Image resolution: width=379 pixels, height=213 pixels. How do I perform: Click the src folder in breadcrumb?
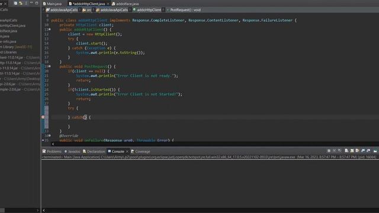pos(87,10)
